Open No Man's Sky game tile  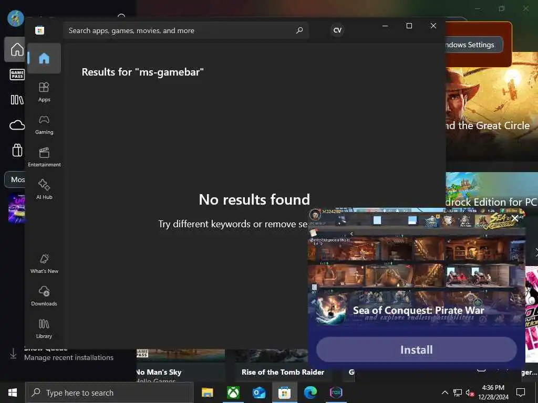coord(181,366)
